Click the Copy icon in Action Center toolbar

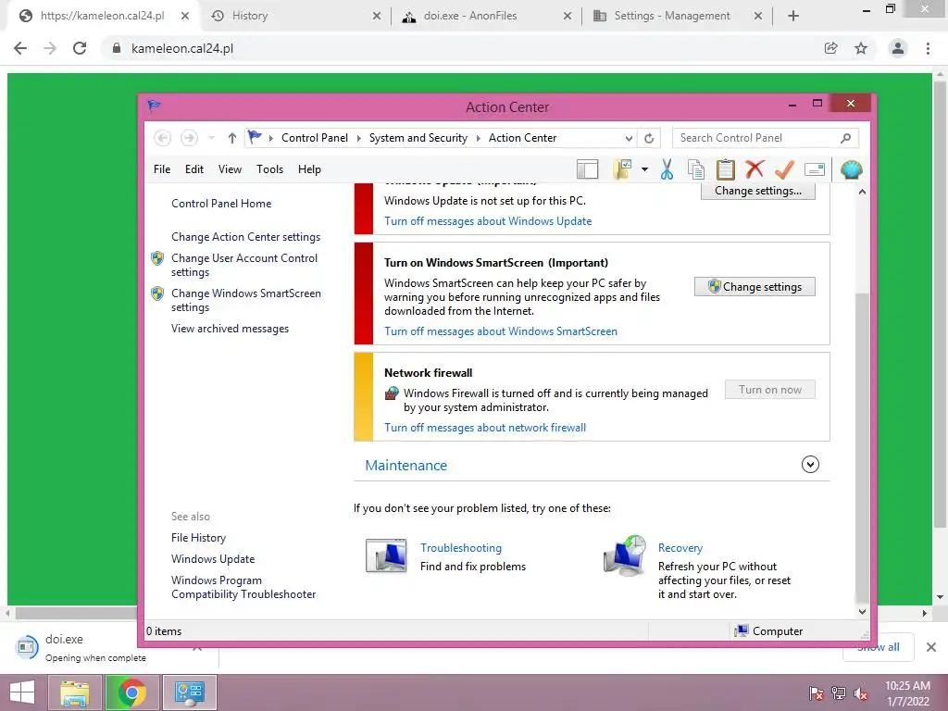click(x=696, y=170)
